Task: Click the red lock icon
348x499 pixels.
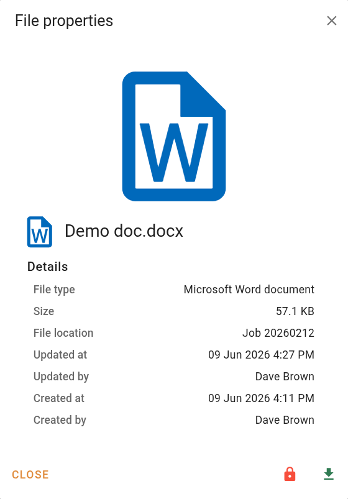Action: (x=290, y=474)
